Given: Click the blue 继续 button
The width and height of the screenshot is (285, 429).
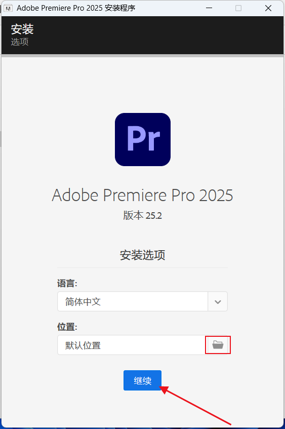Looking at the screenshot, I should point(143,380).
